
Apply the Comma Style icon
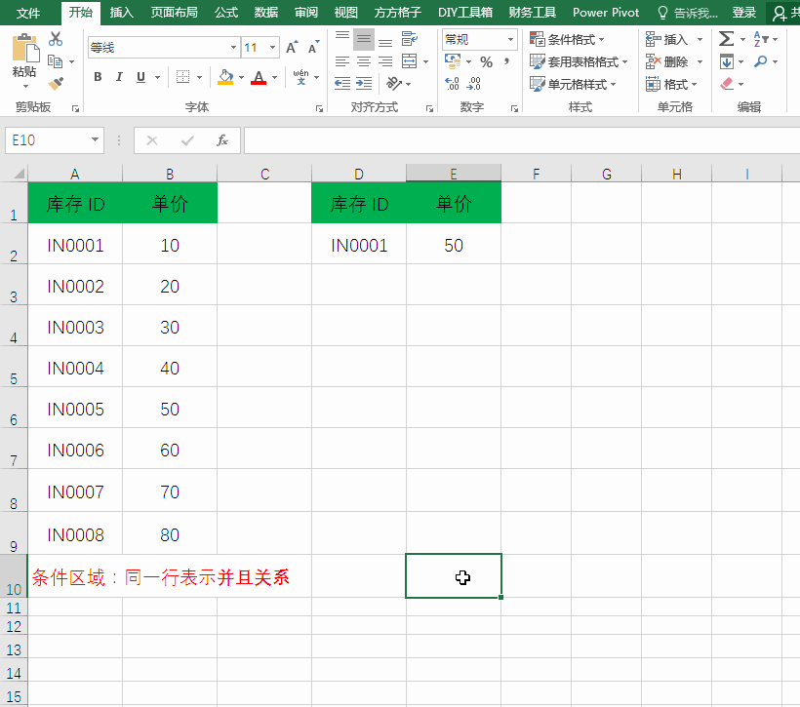point(506,61)
